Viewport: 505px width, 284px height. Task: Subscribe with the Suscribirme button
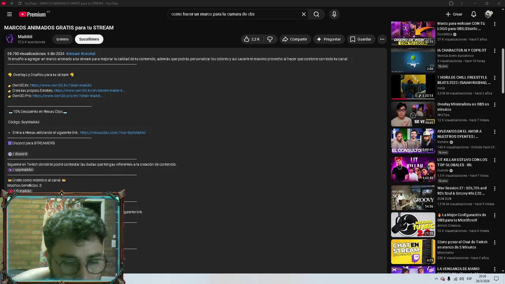89,39
